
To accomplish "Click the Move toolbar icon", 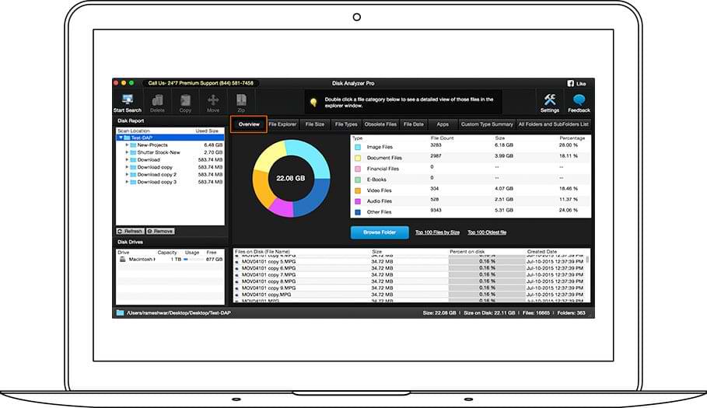I will [x=213, y=100].
